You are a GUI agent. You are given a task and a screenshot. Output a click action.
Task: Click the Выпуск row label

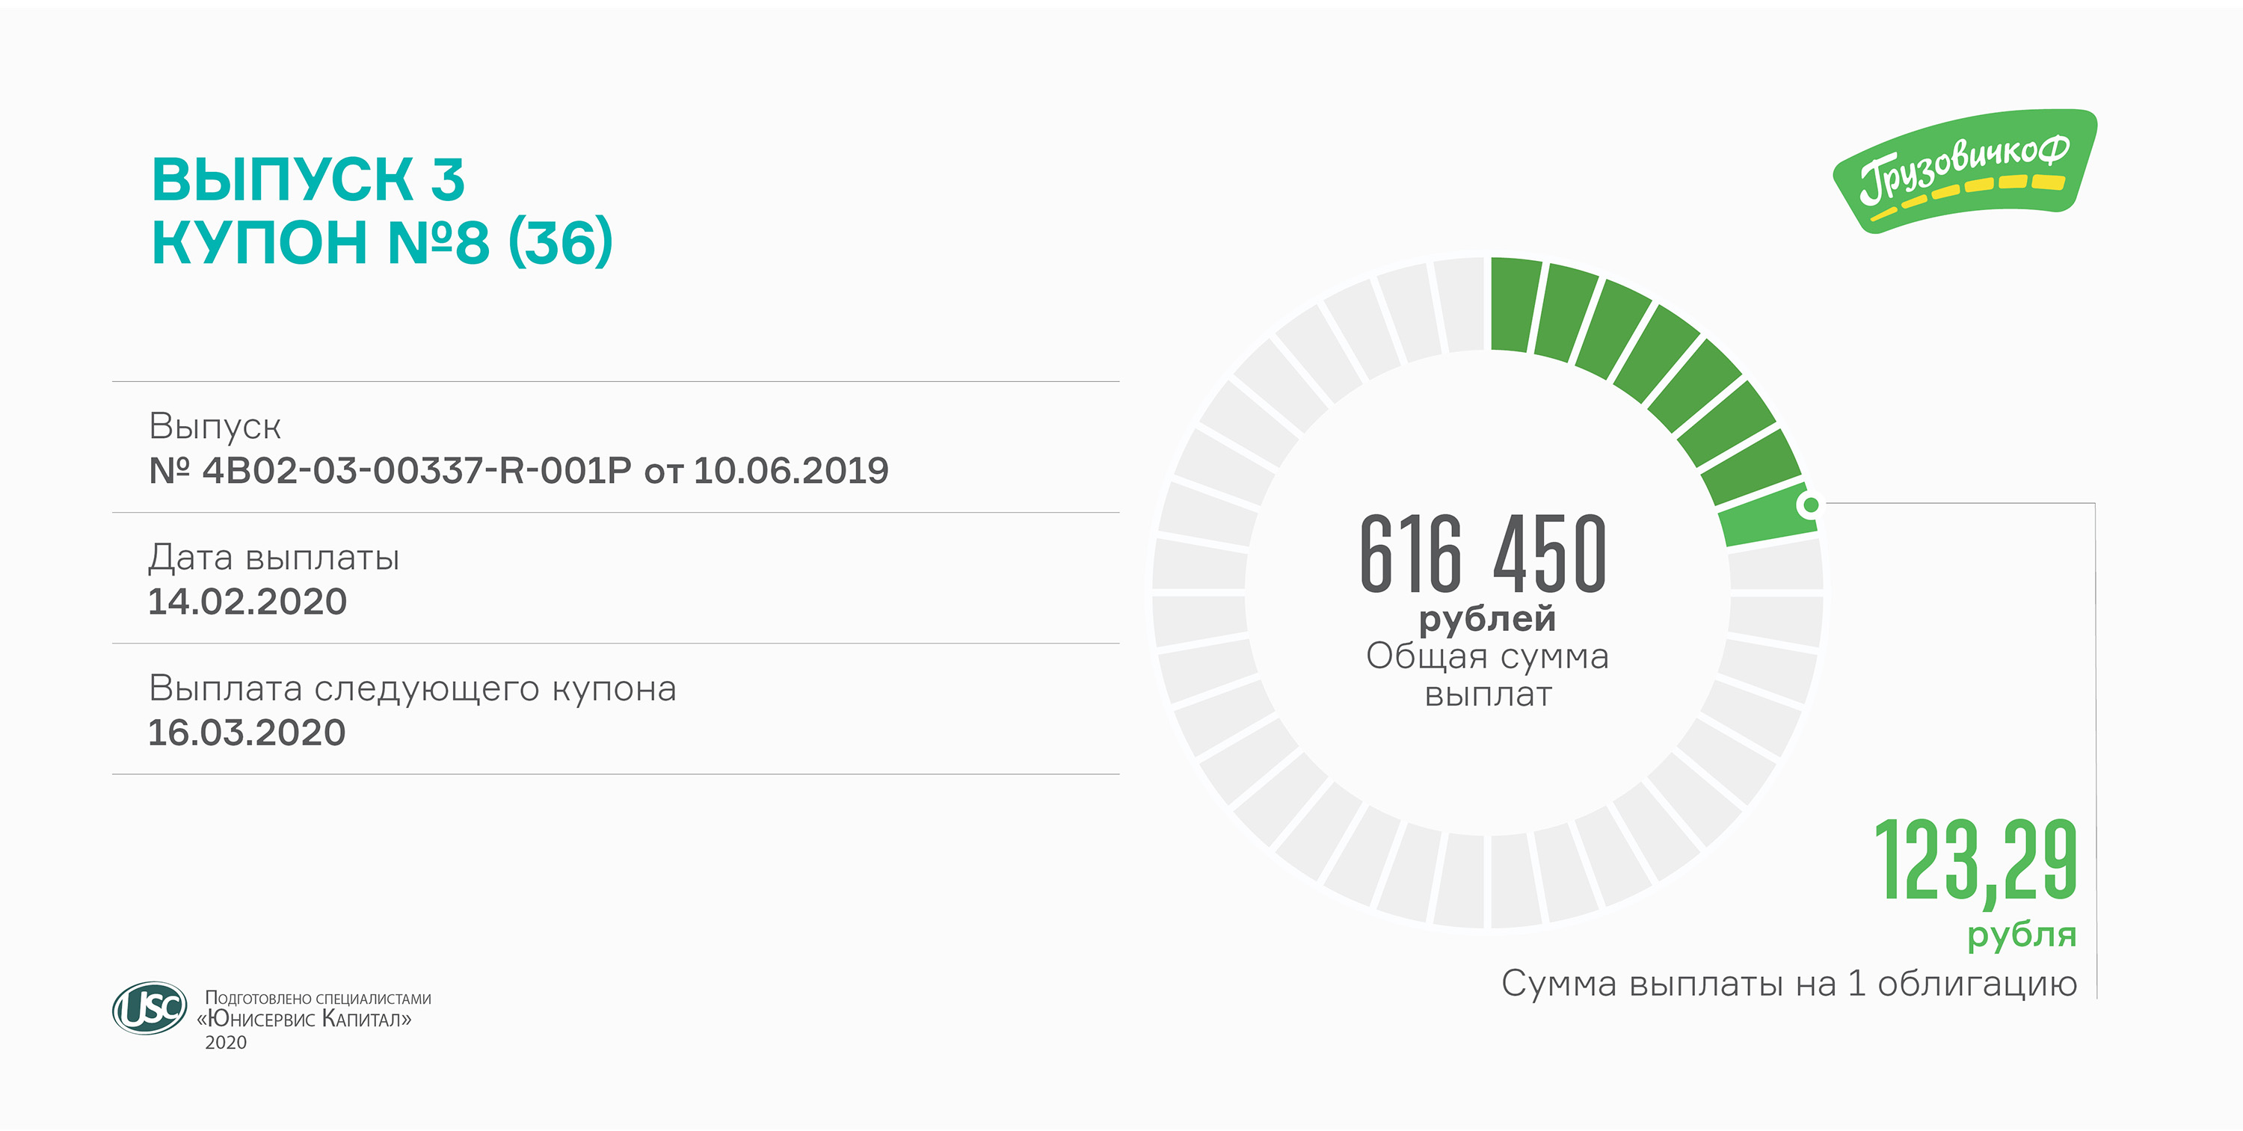click(214, 426)
